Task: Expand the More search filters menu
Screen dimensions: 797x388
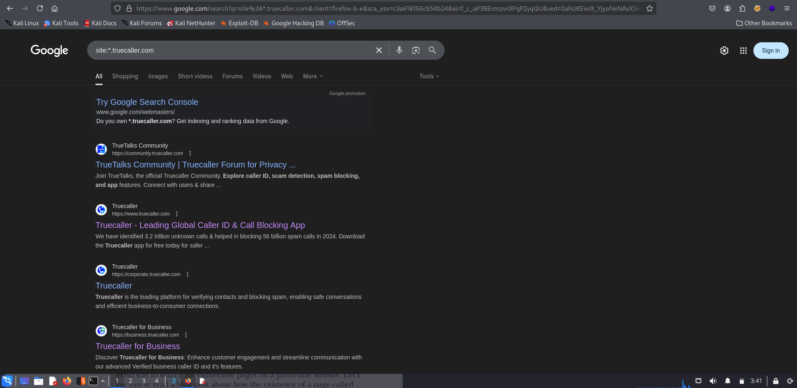Action: [x=313, y=76]
